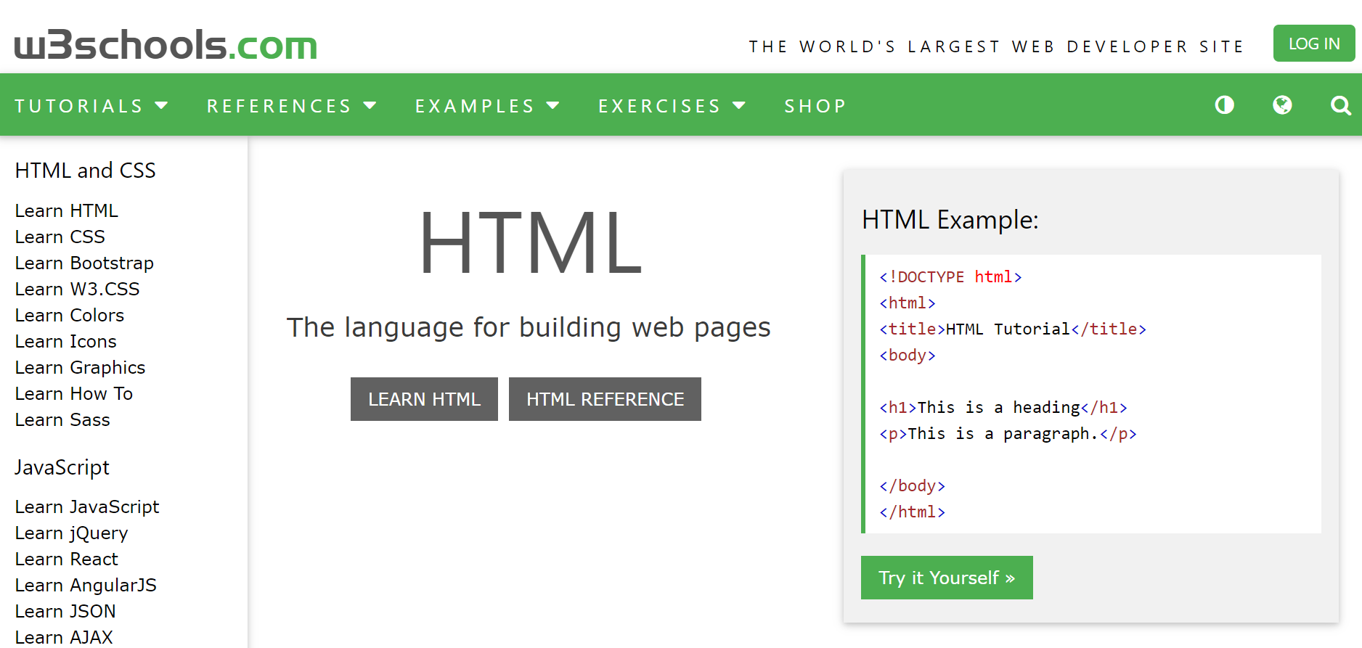Click the 'JavaScript' sidebar section heading

point(62,467)
